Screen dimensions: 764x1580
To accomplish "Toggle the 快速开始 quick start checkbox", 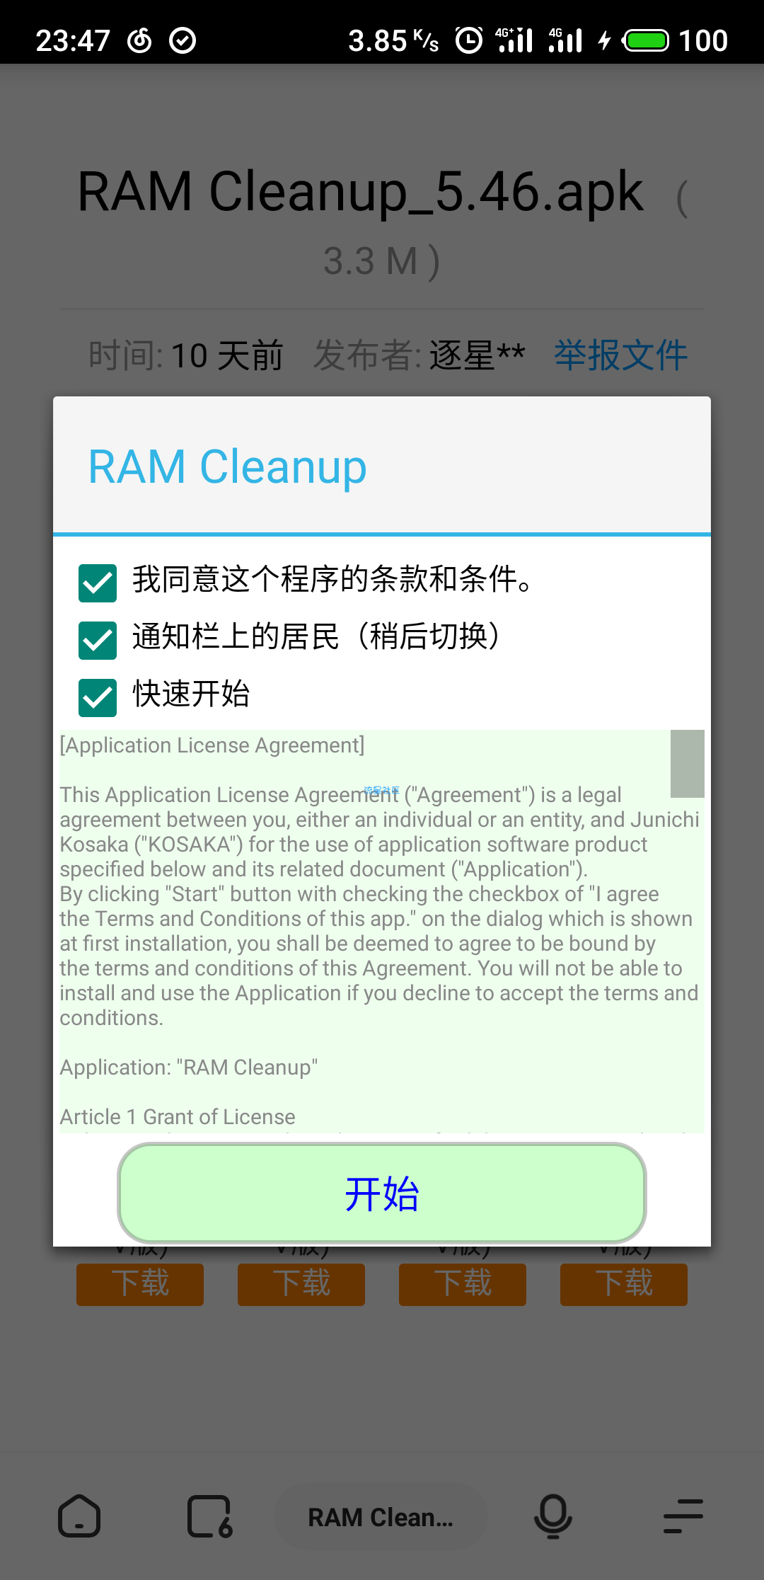I will pos(98,697).
